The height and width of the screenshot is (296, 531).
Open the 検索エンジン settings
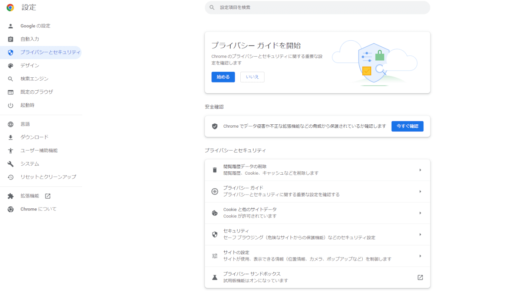coord(41,79)
